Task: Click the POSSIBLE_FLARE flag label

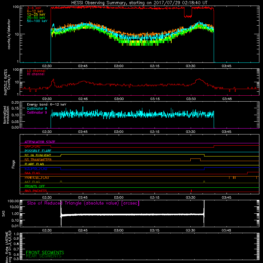Action: coord(38,151)
